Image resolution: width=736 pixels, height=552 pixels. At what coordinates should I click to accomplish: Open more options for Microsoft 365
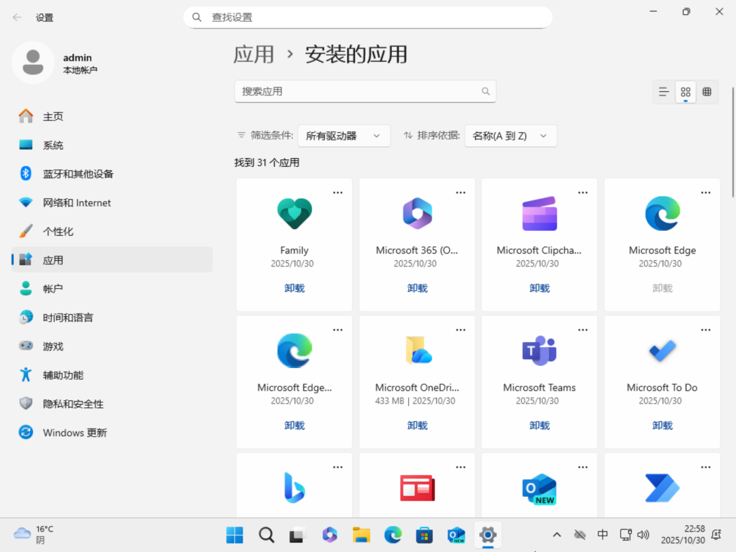click(x=461, y=193)
